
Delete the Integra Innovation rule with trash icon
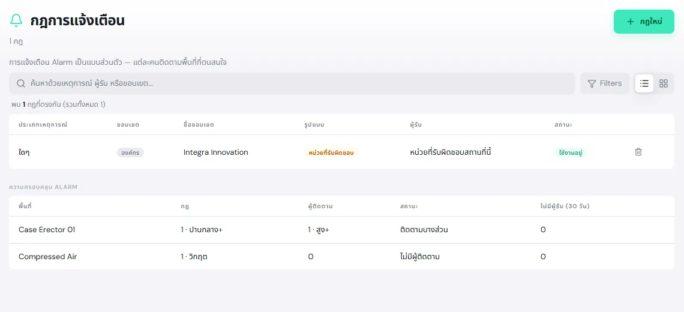[638, 152]
